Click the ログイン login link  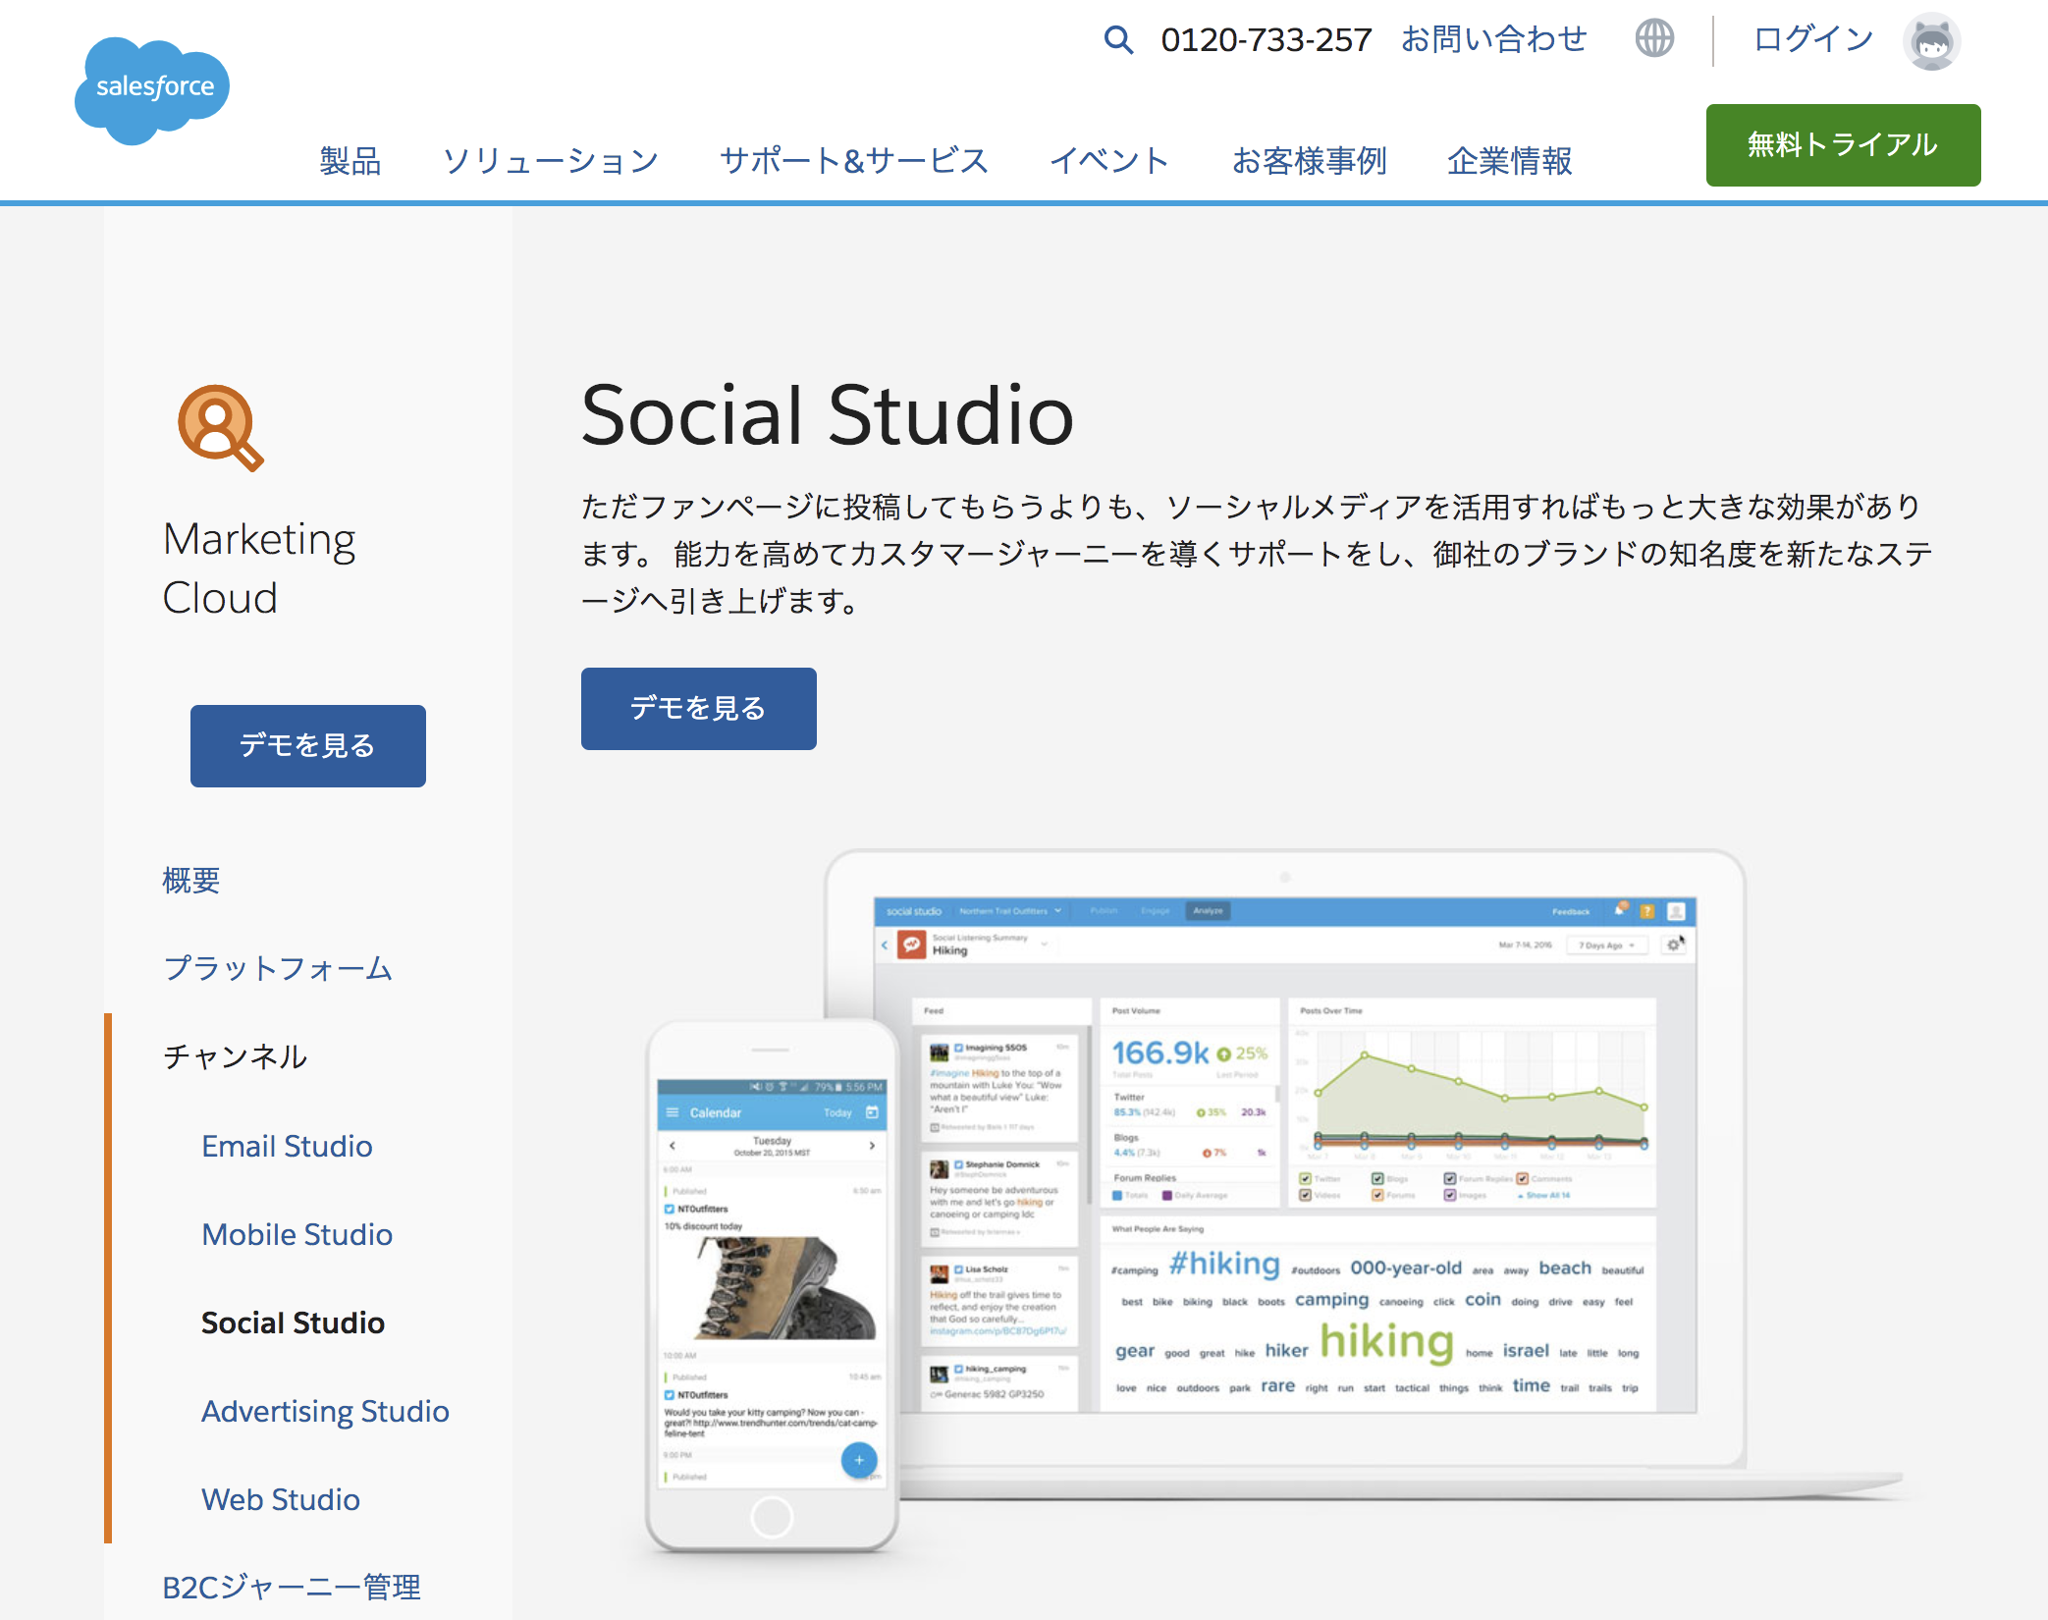point(1813,39)
